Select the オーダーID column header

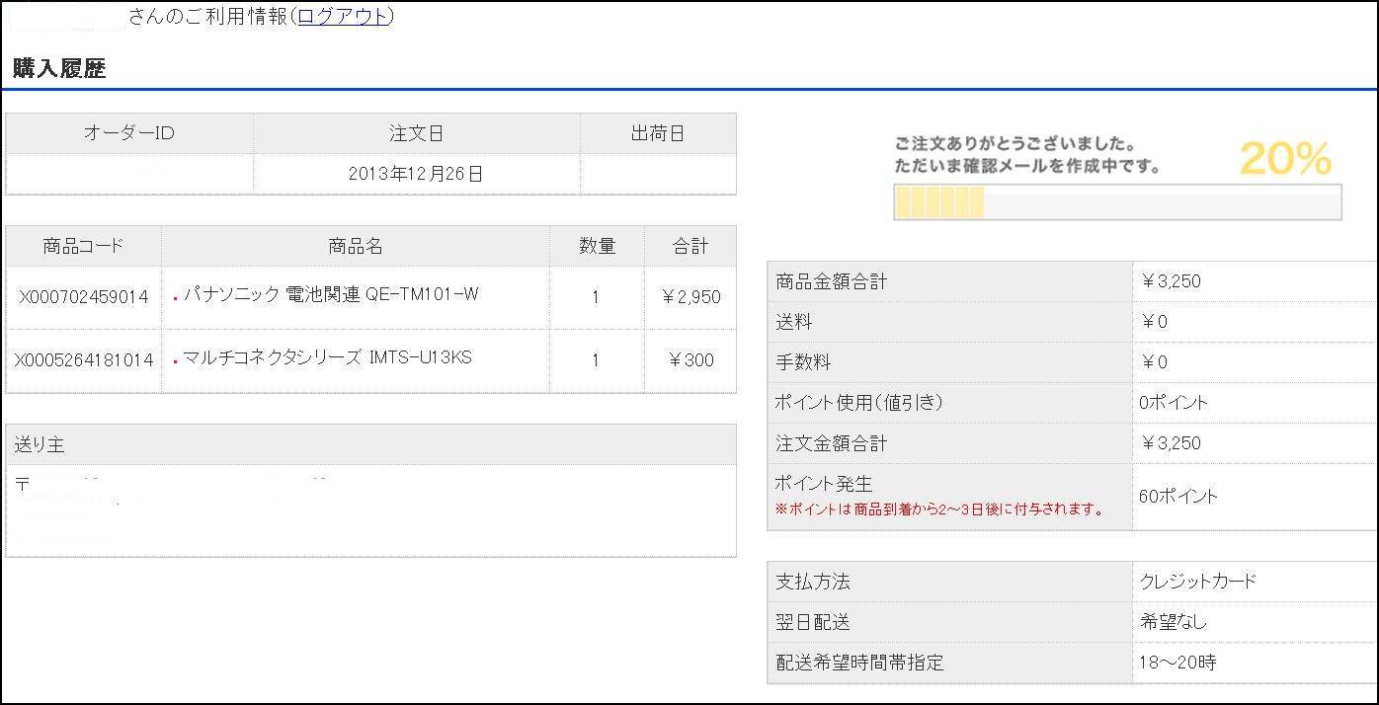(x=128, y=132)
